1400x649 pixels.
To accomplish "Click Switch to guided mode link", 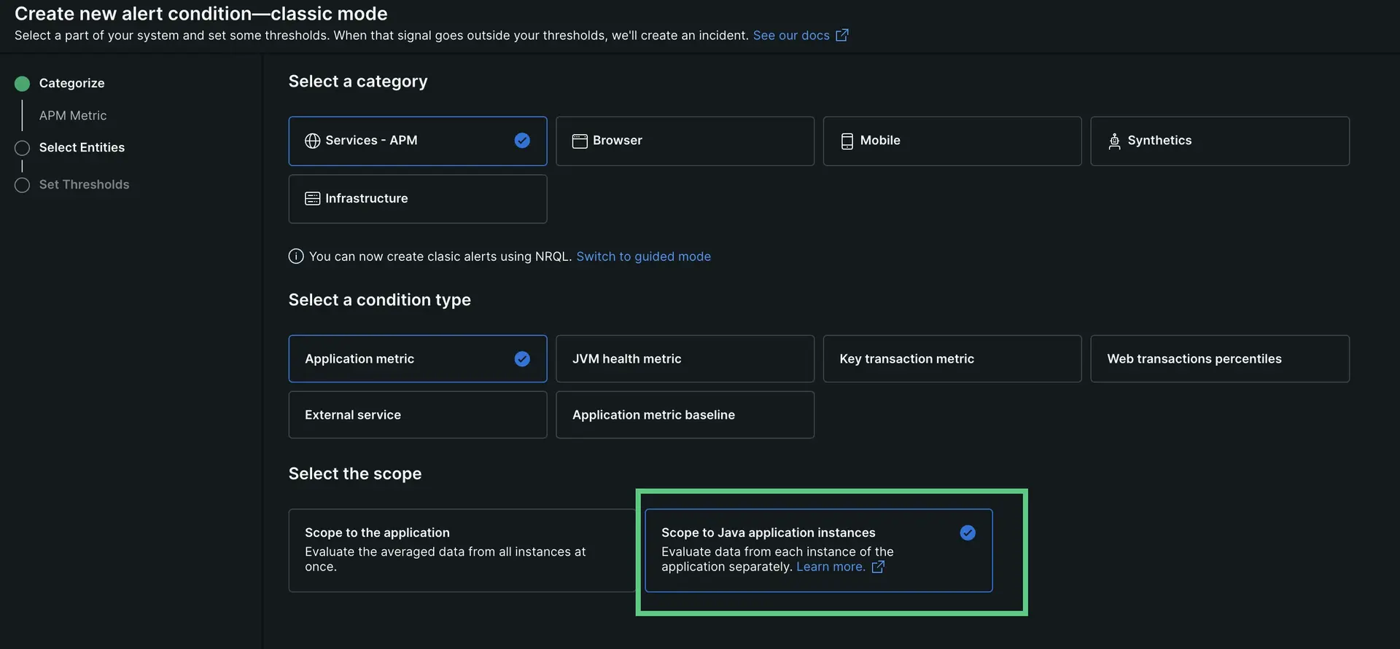I will 643,256.
